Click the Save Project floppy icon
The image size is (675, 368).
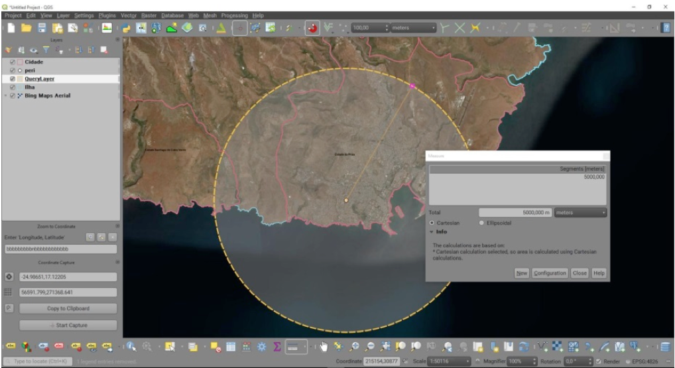tap(42, 28)
